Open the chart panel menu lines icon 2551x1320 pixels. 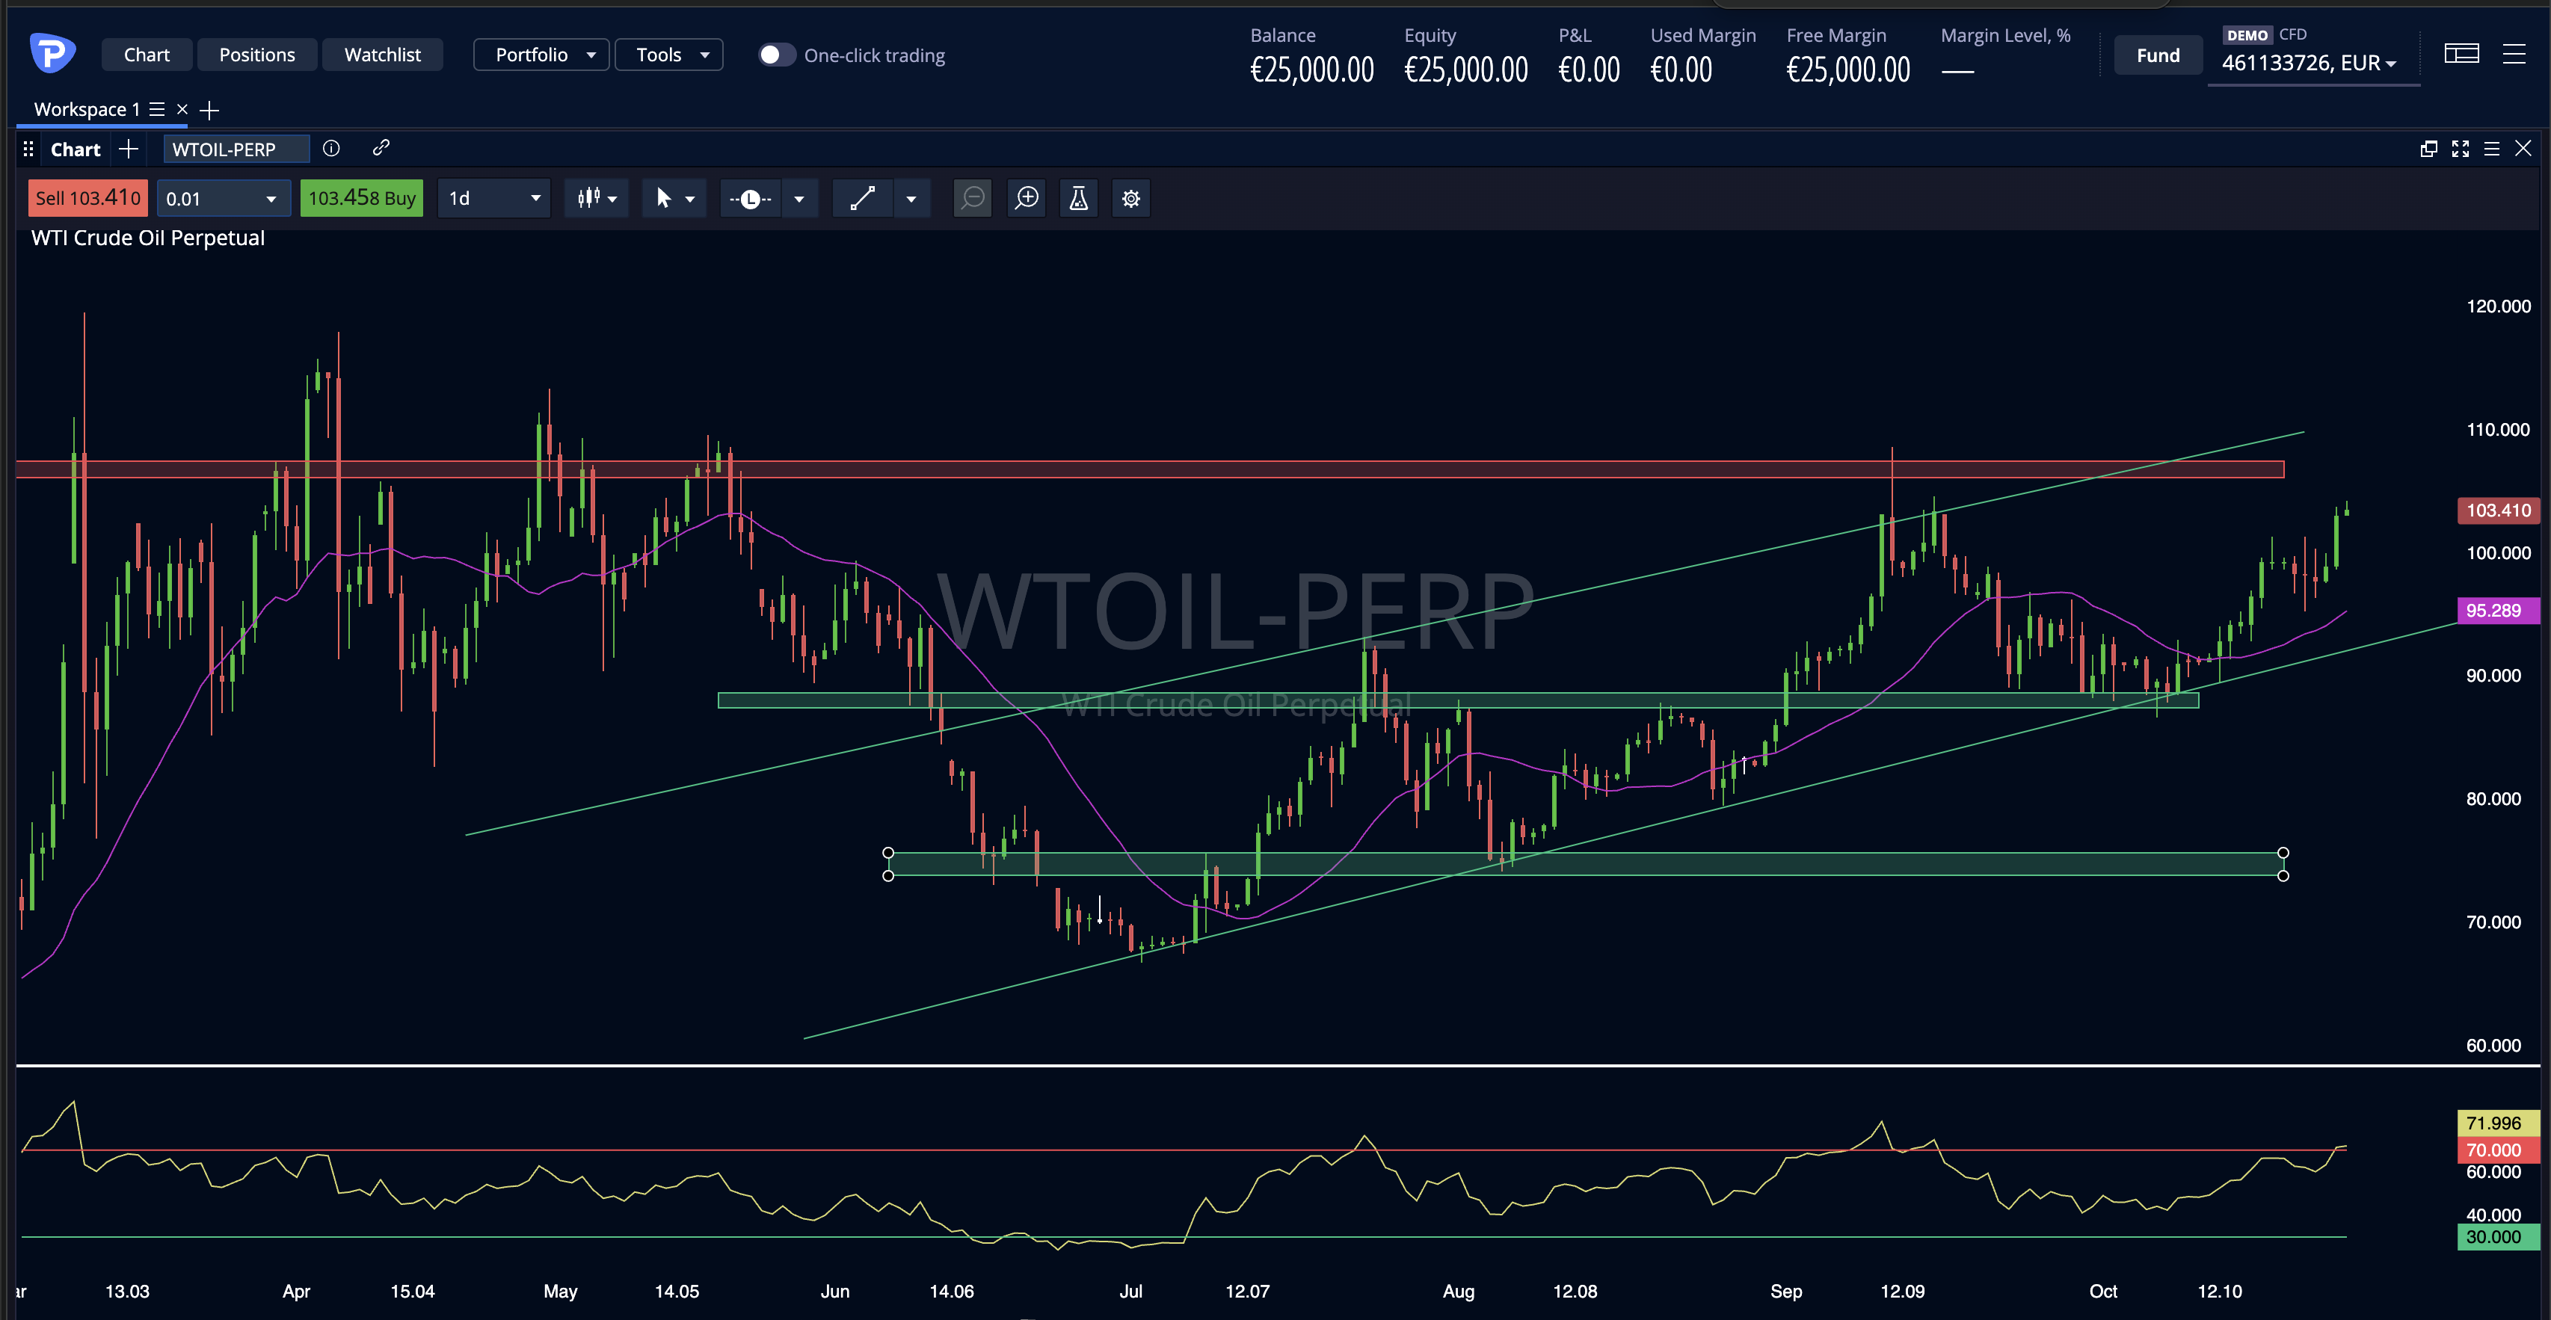2493,149
